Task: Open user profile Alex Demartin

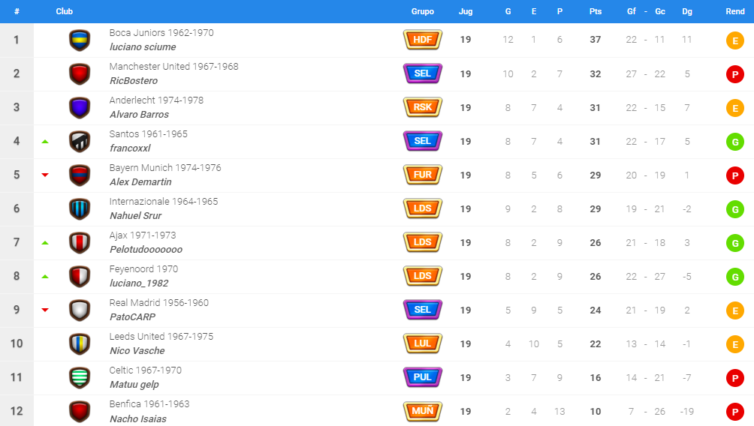Action: (140, 182)
